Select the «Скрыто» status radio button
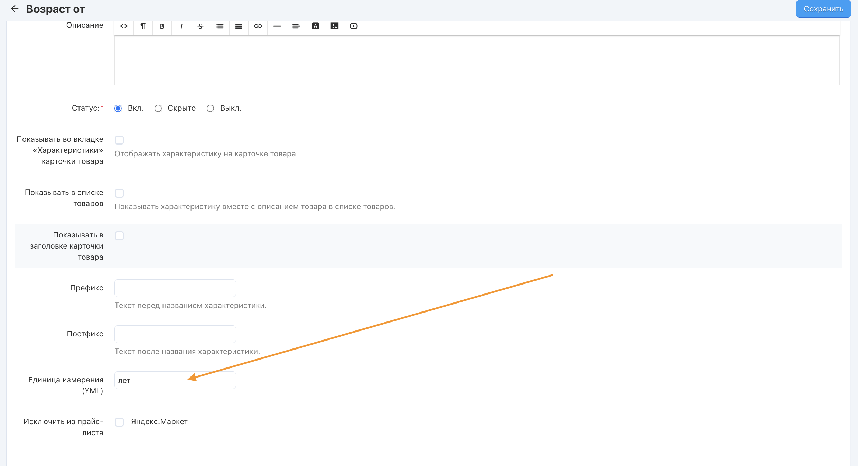Image resolution: width=858 pixels, height=466 pixels. (158, 109)
